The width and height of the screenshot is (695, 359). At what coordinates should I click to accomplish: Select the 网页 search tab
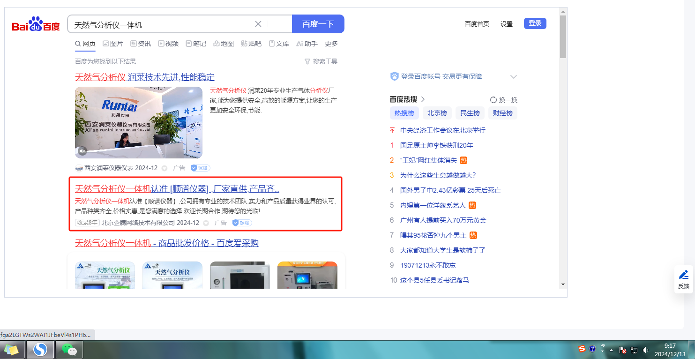(85, 44)
